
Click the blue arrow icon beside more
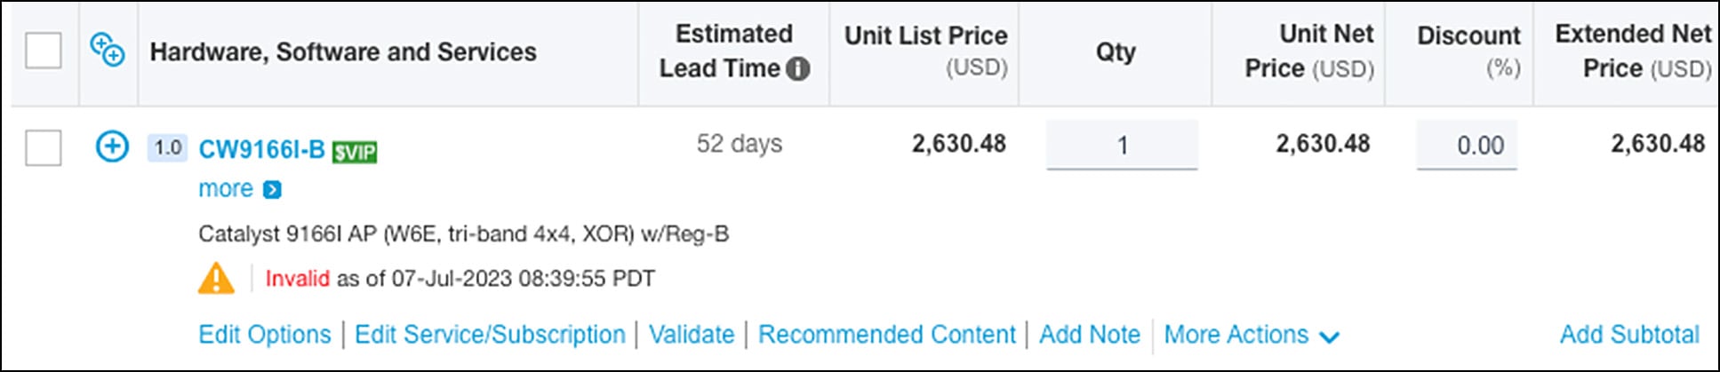point(273,189)
